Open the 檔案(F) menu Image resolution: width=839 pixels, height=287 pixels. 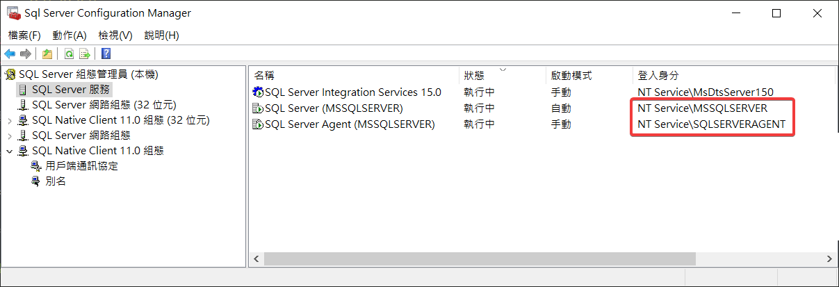(x=24, y=35)
